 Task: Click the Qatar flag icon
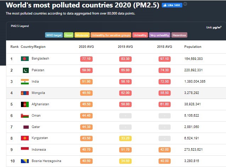click(x=25, y=127)
